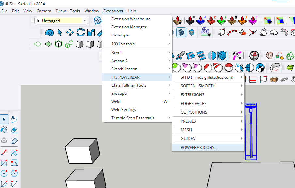
Task: Activate the Circle tool
Action: [4, 173]
